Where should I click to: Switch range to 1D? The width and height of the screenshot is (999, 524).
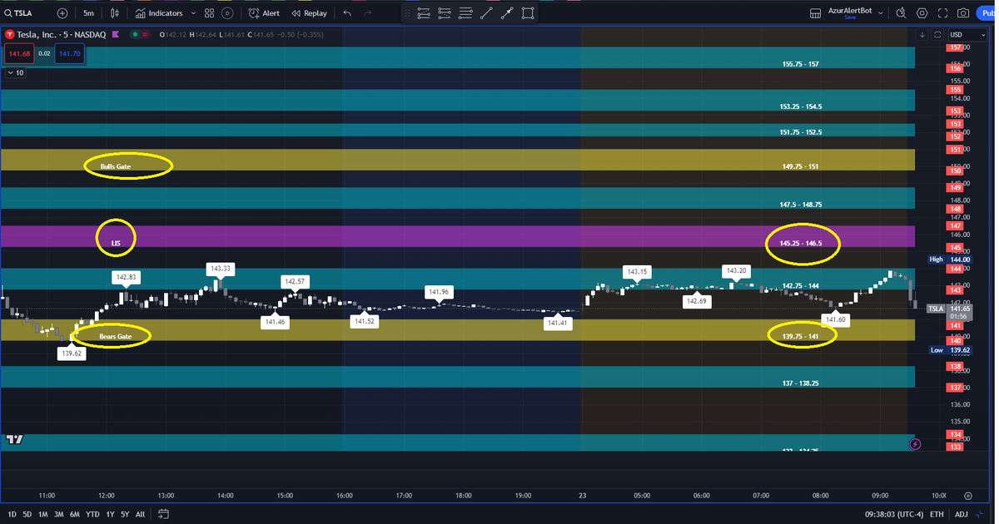[x=13, y=514]
